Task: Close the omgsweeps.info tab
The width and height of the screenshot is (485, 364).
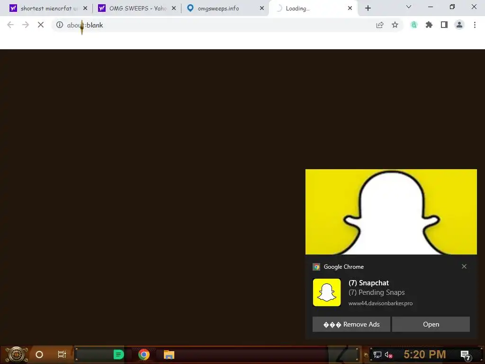Action: 262,9
